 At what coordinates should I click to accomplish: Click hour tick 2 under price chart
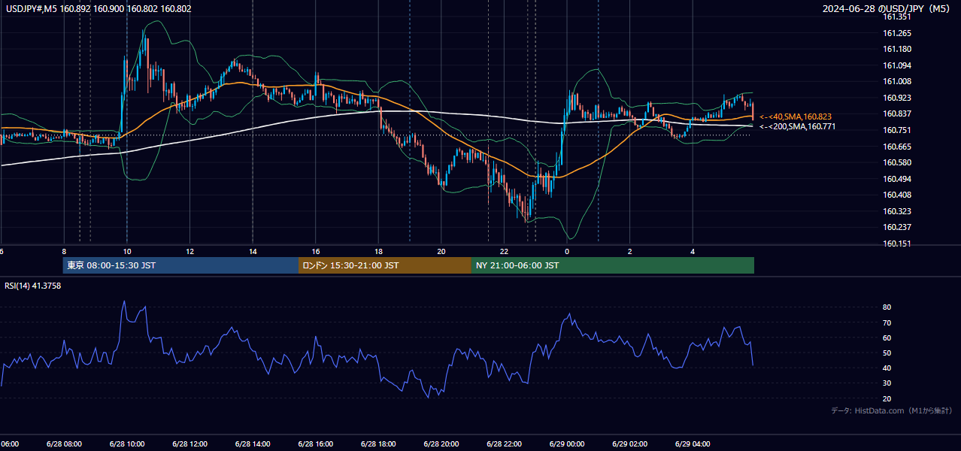(630, 251)
